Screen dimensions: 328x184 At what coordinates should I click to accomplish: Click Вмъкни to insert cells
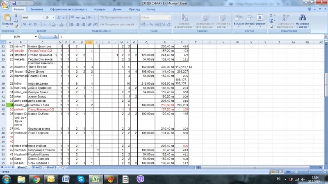point(239,21)
